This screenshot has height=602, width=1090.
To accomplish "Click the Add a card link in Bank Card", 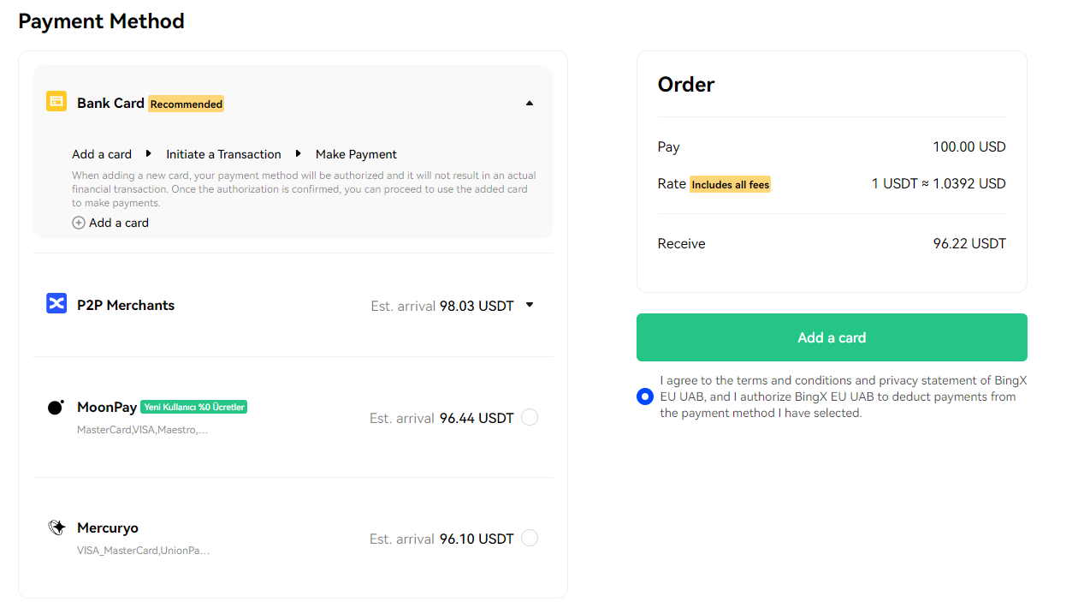I will pos(119,223).
